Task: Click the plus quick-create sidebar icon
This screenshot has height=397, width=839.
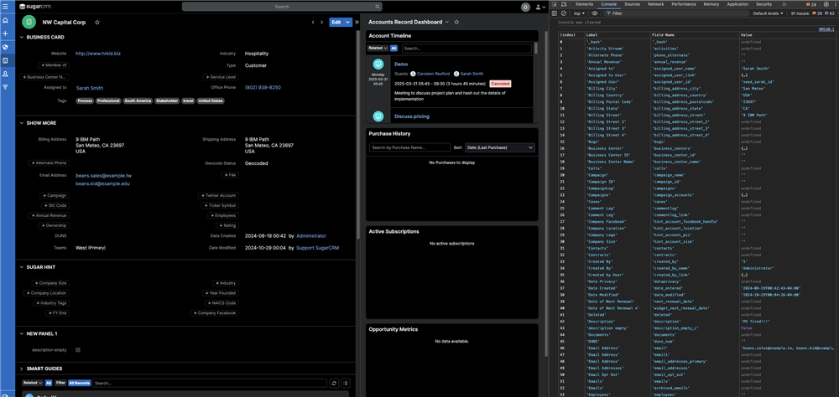Action: click(x=6, y=34)
